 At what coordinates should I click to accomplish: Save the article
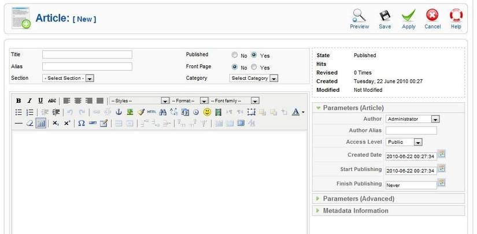tap(385, 19)
